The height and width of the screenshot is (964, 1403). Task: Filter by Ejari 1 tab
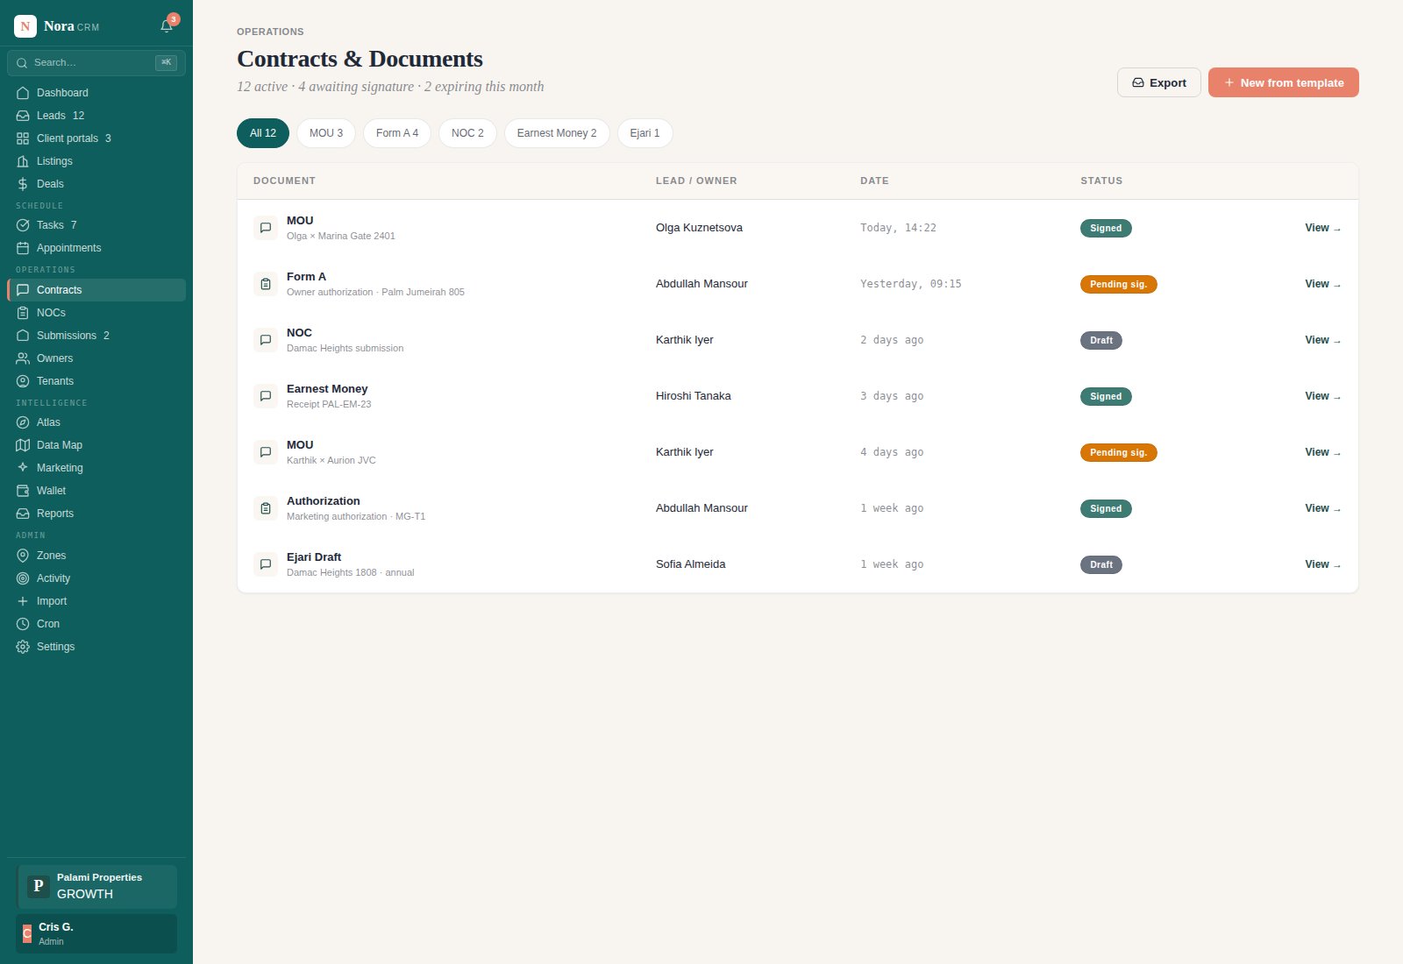click(645, 133)
